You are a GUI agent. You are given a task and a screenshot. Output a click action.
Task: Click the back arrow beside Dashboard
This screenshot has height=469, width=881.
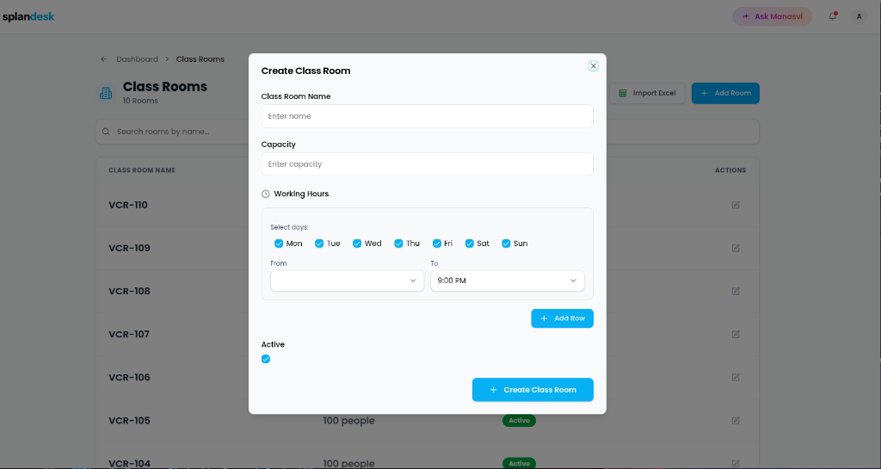104,59
